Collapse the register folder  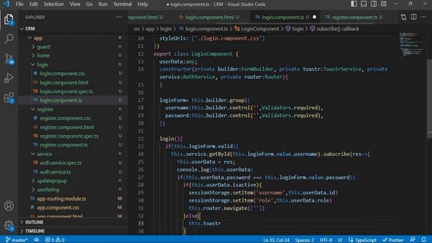pyautogui.click(x=73, y=109)
